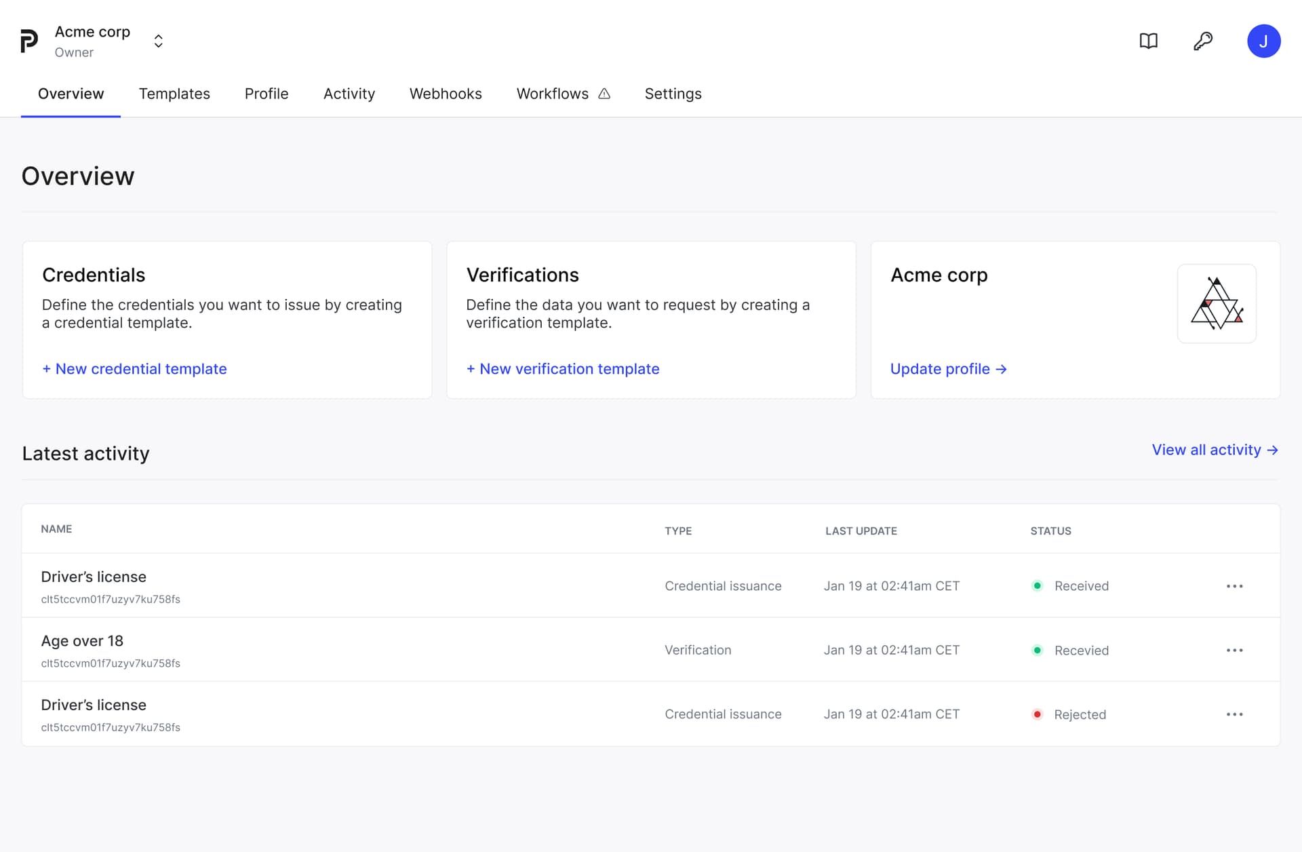Click the LAST UPDATE column header
This screenshot has width=1302, height=852.
861,531
